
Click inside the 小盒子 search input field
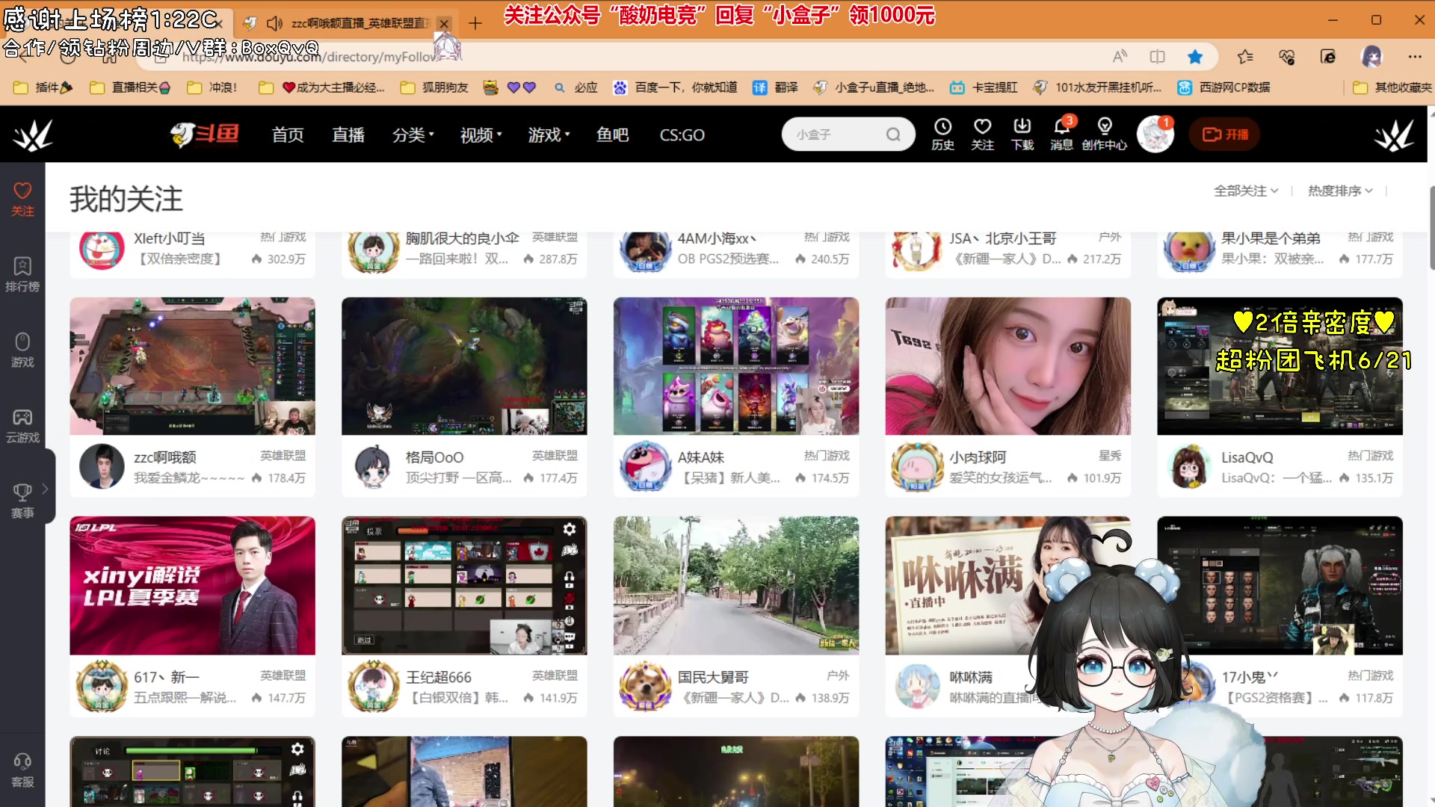coord(830,134)
